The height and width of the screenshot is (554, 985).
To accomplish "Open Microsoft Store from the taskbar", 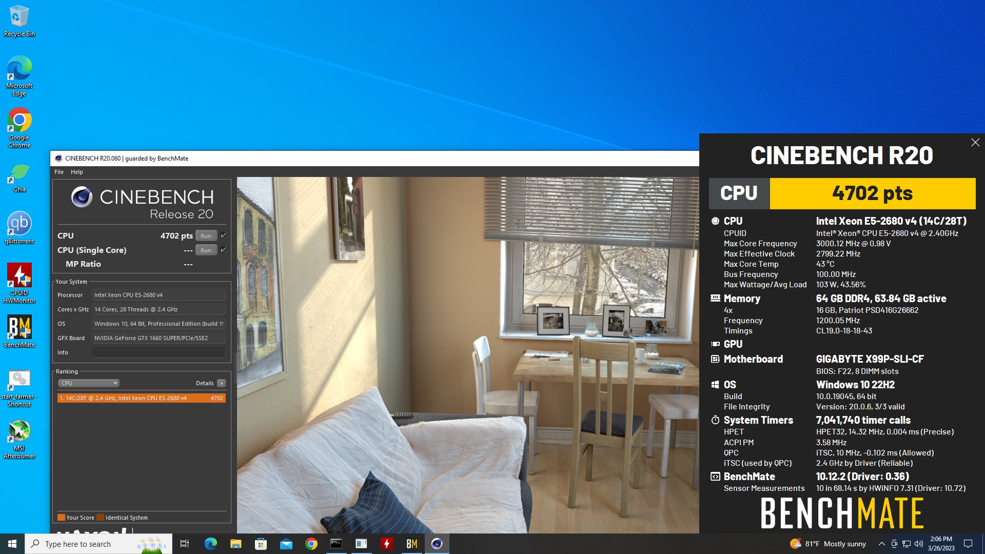I will coord(261,544).
